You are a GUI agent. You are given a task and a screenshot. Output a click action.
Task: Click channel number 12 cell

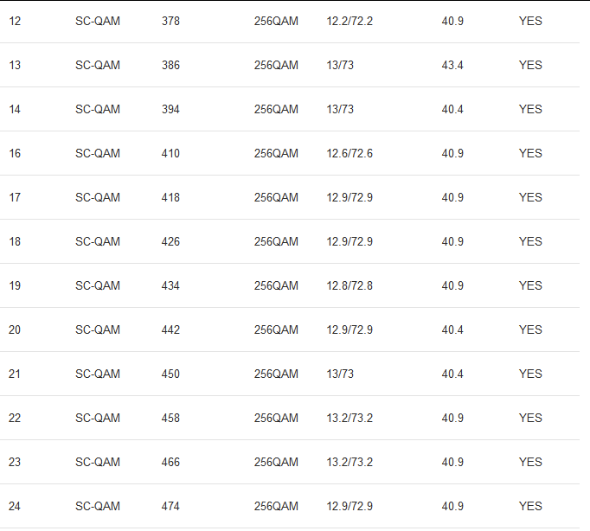click(15, 21)
